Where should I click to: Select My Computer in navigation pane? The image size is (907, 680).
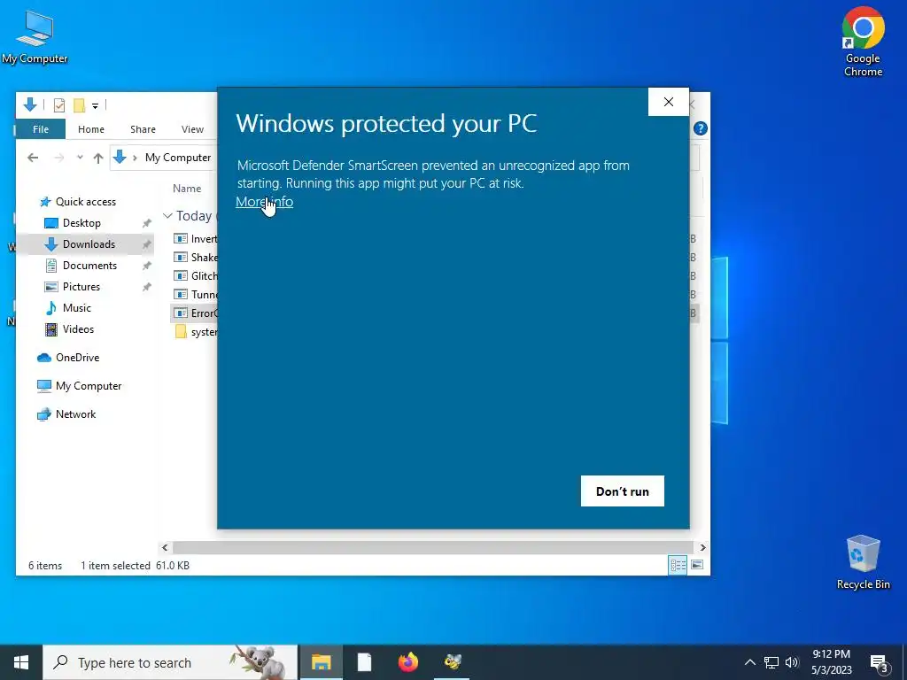89,386
